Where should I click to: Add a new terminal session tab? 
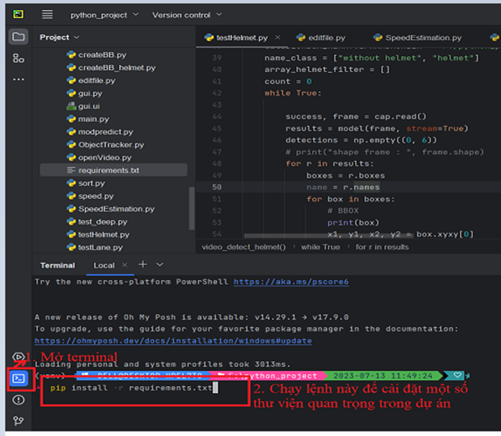pos(143,264)
